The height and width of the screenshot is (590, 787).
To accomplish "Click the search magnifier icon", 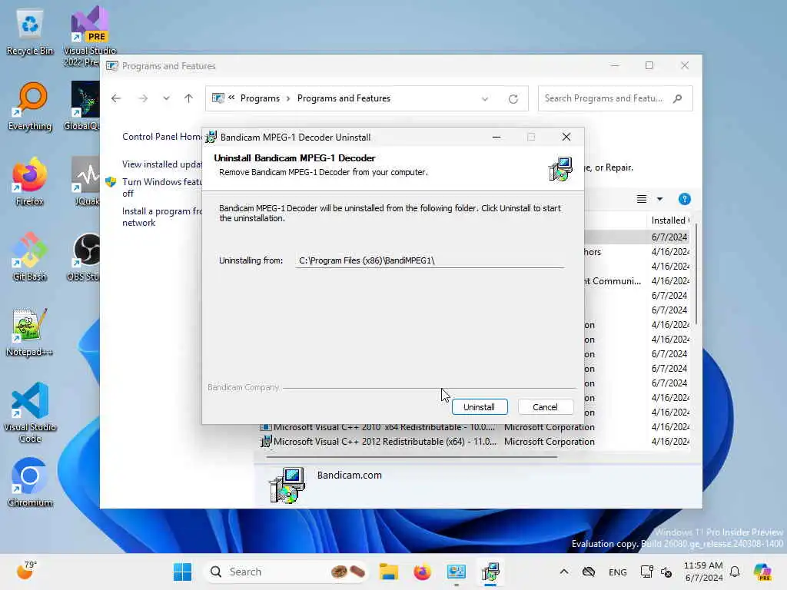I will pyautogui.click(x=678, y=98).
